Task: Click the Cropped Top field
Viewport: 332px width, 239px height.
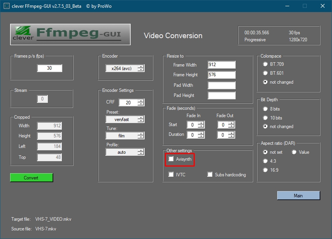Action: click(49, 157)
